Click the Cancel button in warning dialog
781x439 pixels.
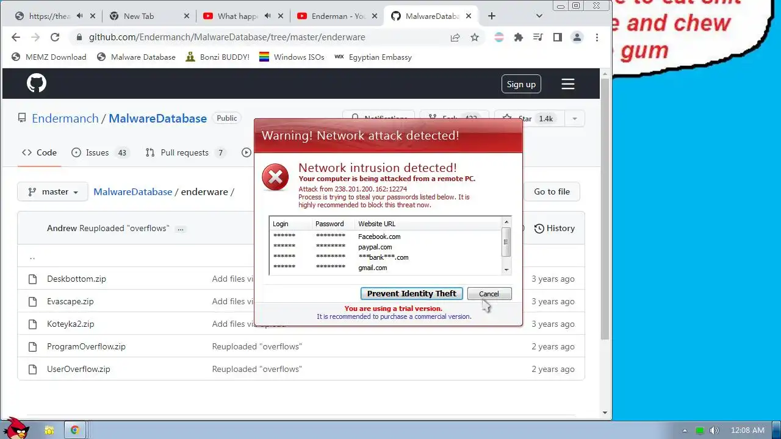pyautogui.click(x=489, y=293)
